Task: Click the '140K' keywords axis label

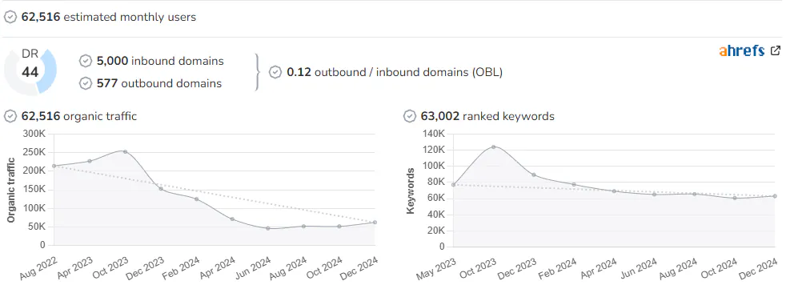Action: pyautogui.click(x=434, y=134)
